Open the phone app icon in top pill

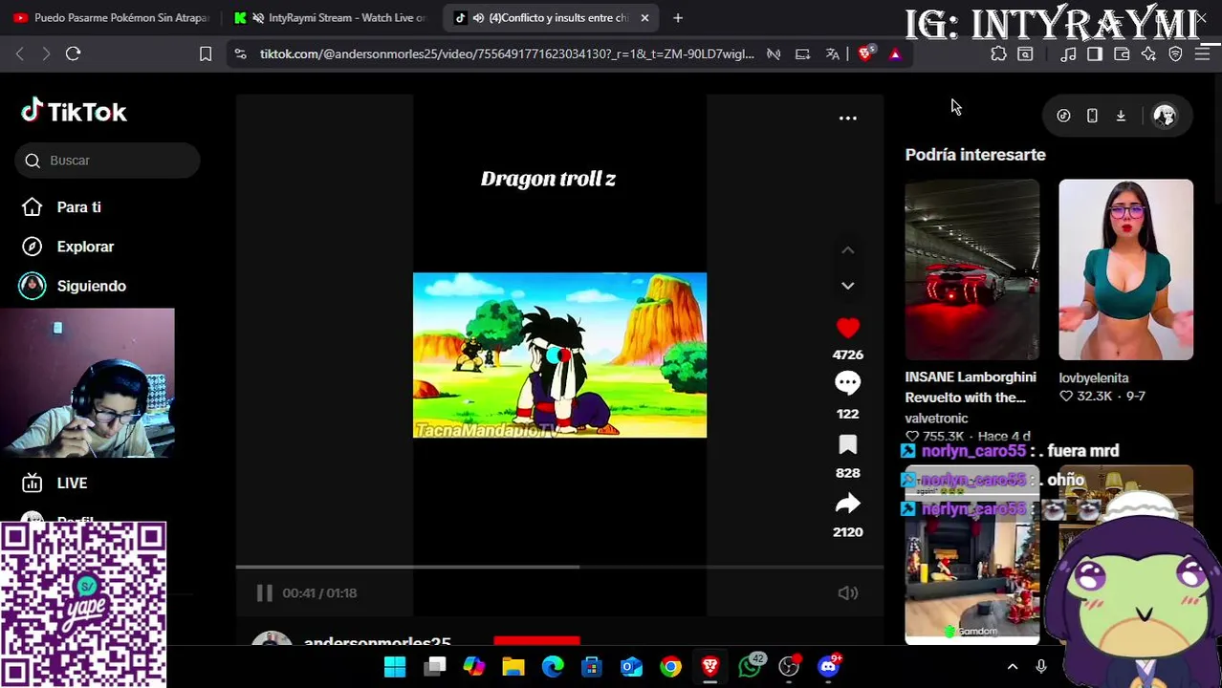point(1092,116)
